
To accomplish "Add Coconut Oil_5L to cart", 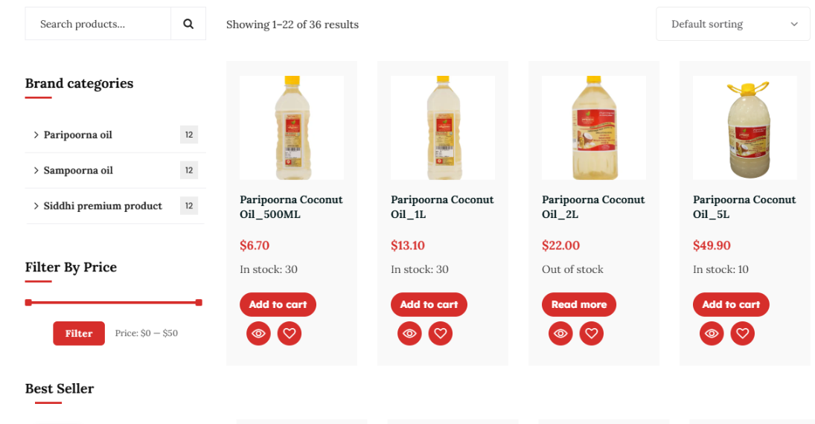I will click(x=730, y=304).
